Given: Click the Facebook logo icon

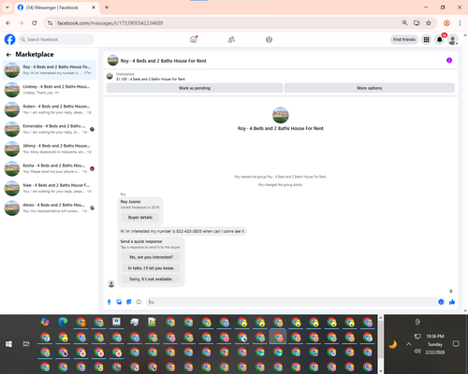Looking at the screenshot, I should 9,39.
